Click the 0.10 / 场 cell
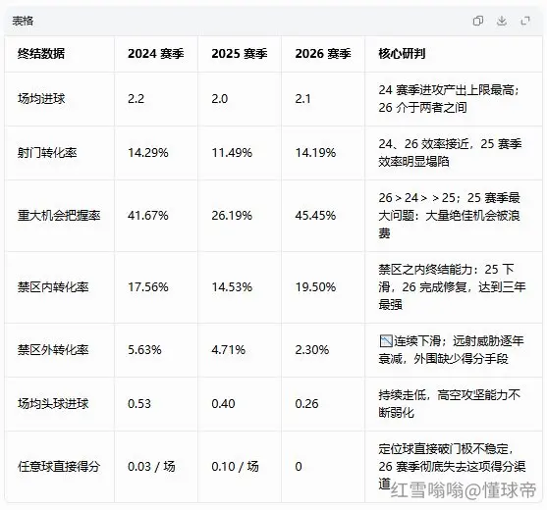Viewport: 547px width, 510px height. [x=235, y=467]
